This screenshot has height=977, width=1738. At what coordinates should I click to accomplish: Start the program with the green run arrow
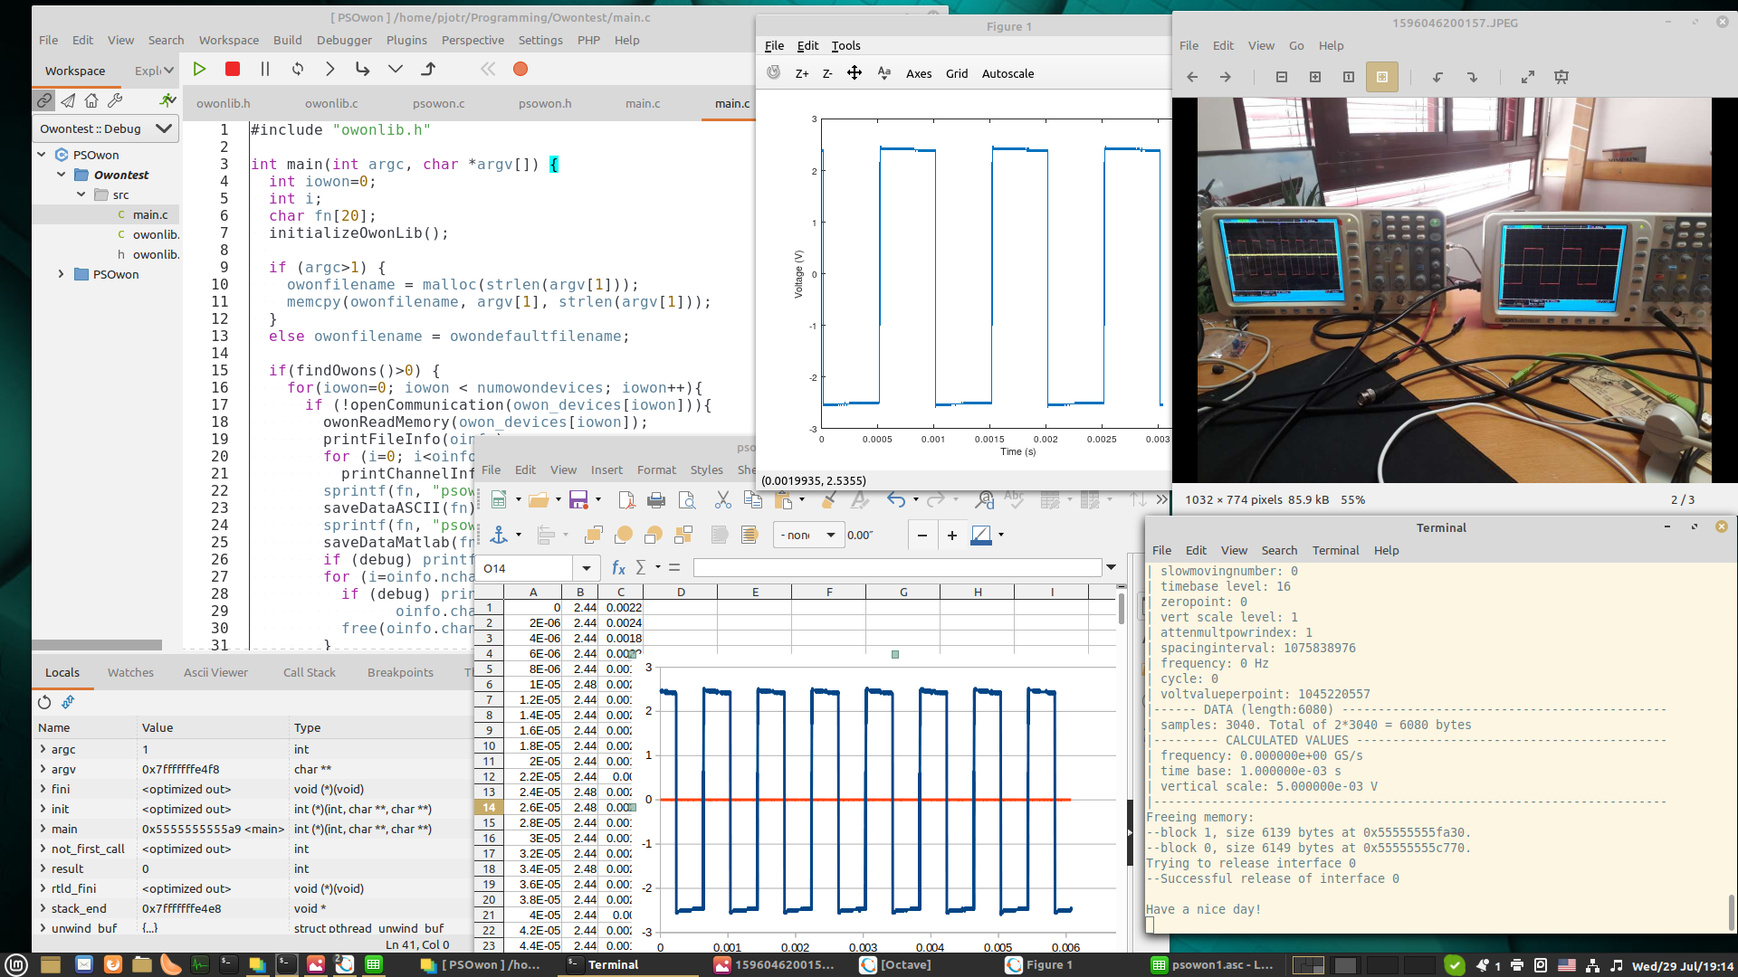click(x=199, y=69)
